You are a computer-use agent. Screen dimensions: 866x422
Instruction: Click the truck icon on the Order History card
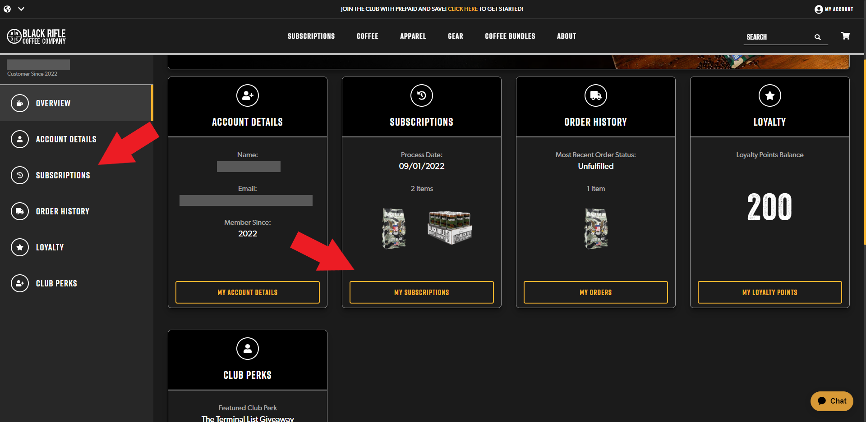point(596,95)
